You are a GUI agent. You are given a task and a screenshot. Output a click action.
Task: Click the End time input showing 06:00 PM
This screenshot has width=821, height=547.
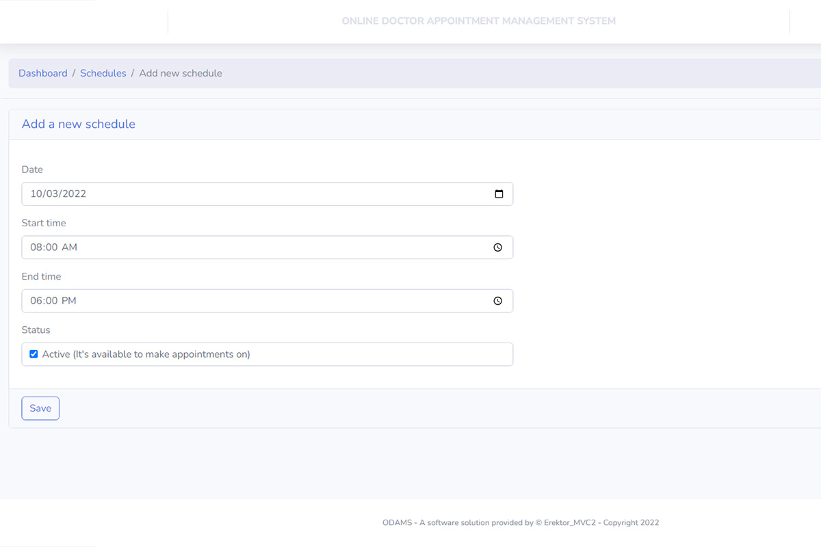(x=268, y=301)
